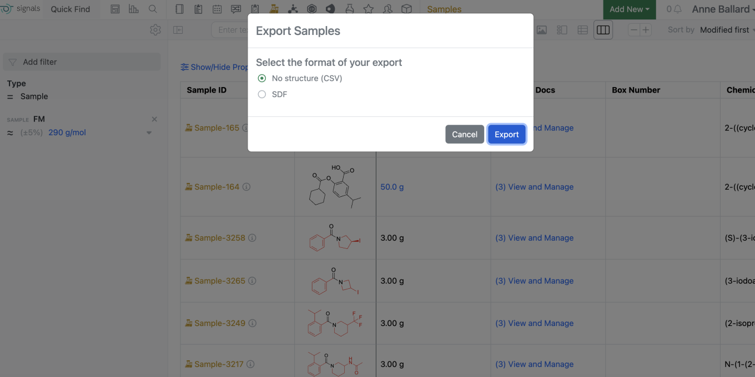Switch to the table rows view icon

click(582, 30)
